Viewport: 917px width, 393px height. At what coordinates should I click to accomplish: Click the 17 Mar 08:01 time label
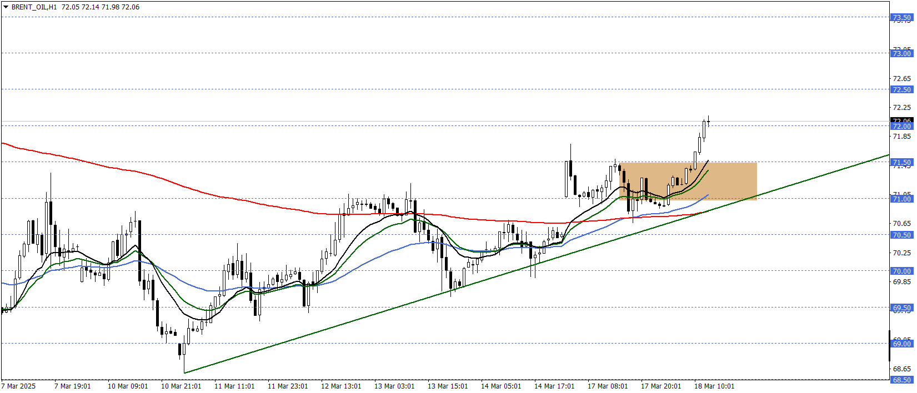point(608,386)
